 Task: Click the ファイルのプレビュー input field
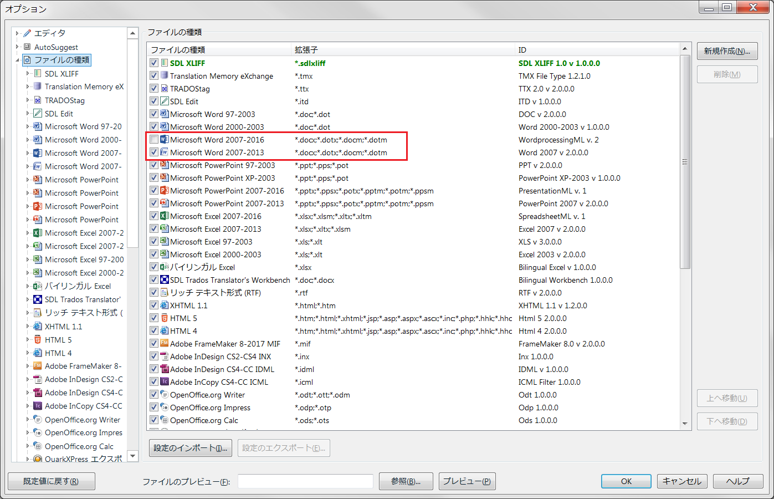click(x=305, y=481)
